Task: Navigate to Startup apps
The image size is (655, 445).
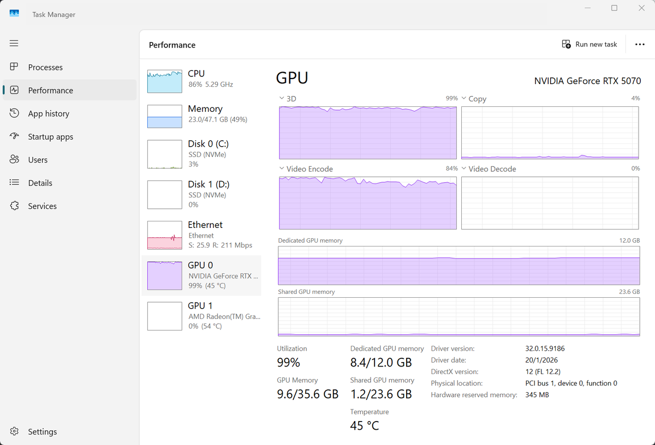Action: (69, 136)
